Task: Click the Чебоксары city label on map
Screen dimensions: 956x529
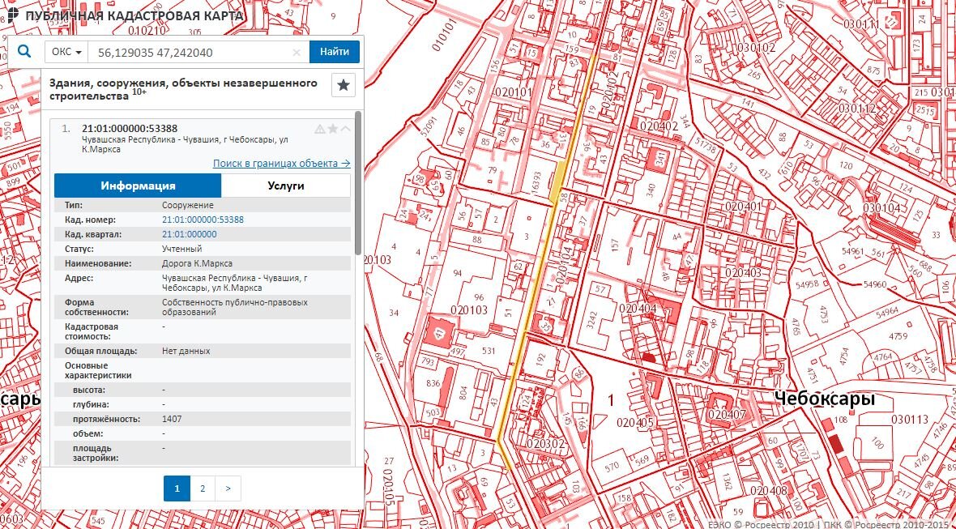Action: [824, 399]
